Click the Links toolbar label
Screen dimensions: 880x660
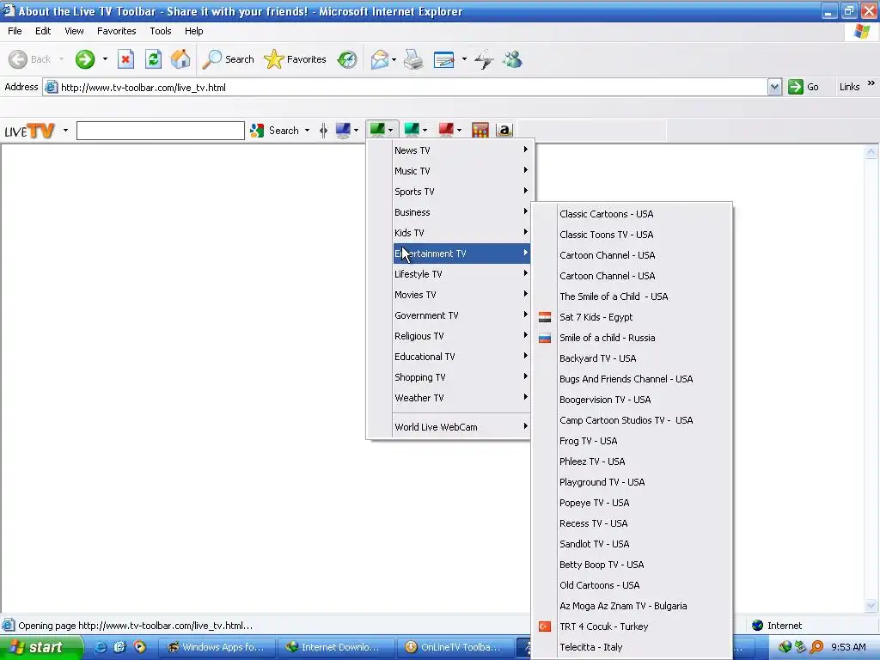(x=849, y=87)
